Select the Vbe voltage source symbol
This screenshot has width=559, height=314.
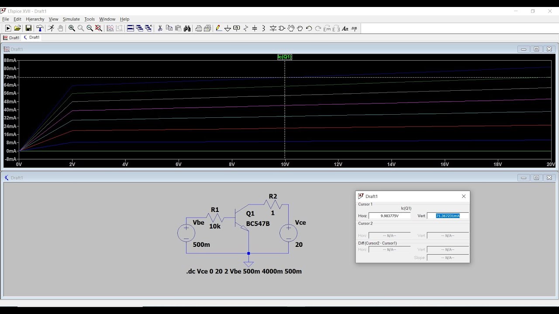[186, 233]
